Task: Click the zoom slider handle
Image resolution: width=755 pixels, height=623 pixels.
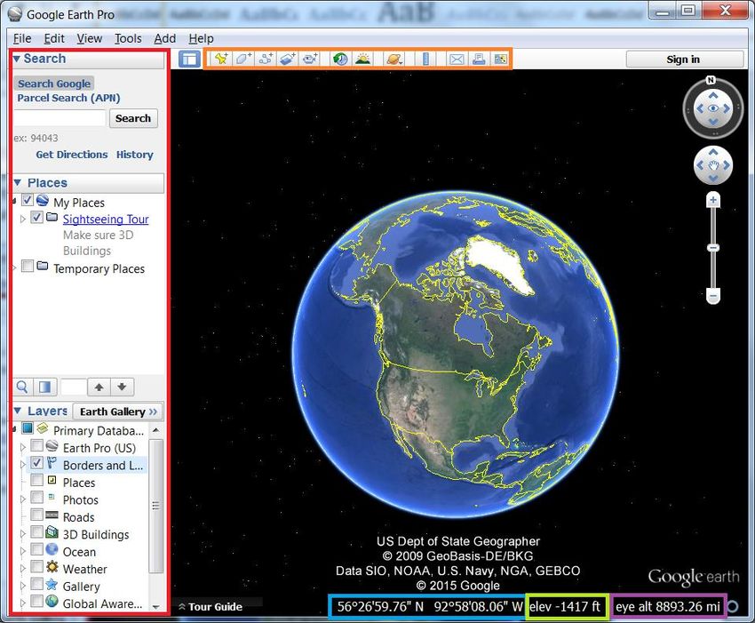Action: (x=713, y=248)
